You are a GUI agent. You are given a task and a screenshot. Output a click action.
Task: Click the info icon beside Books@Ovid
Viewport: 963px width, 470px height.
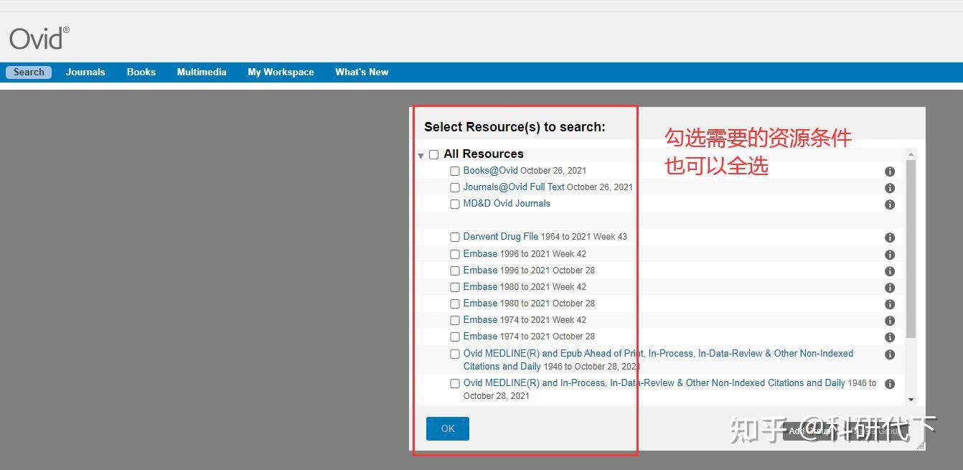coord(890,171)
